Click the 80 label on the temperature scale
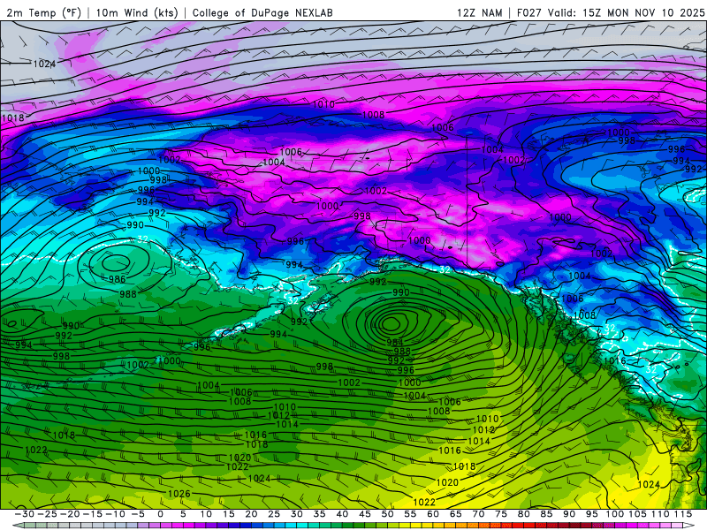Image resolution: width=707 pixels, height=530 pixels. tap(523, 514)
